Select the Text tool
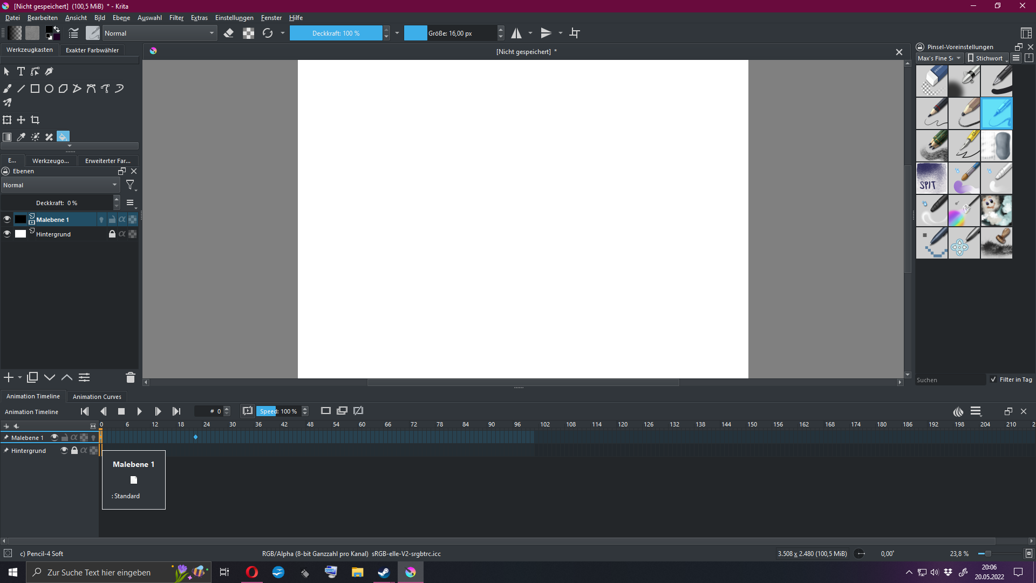 (21, 71)
